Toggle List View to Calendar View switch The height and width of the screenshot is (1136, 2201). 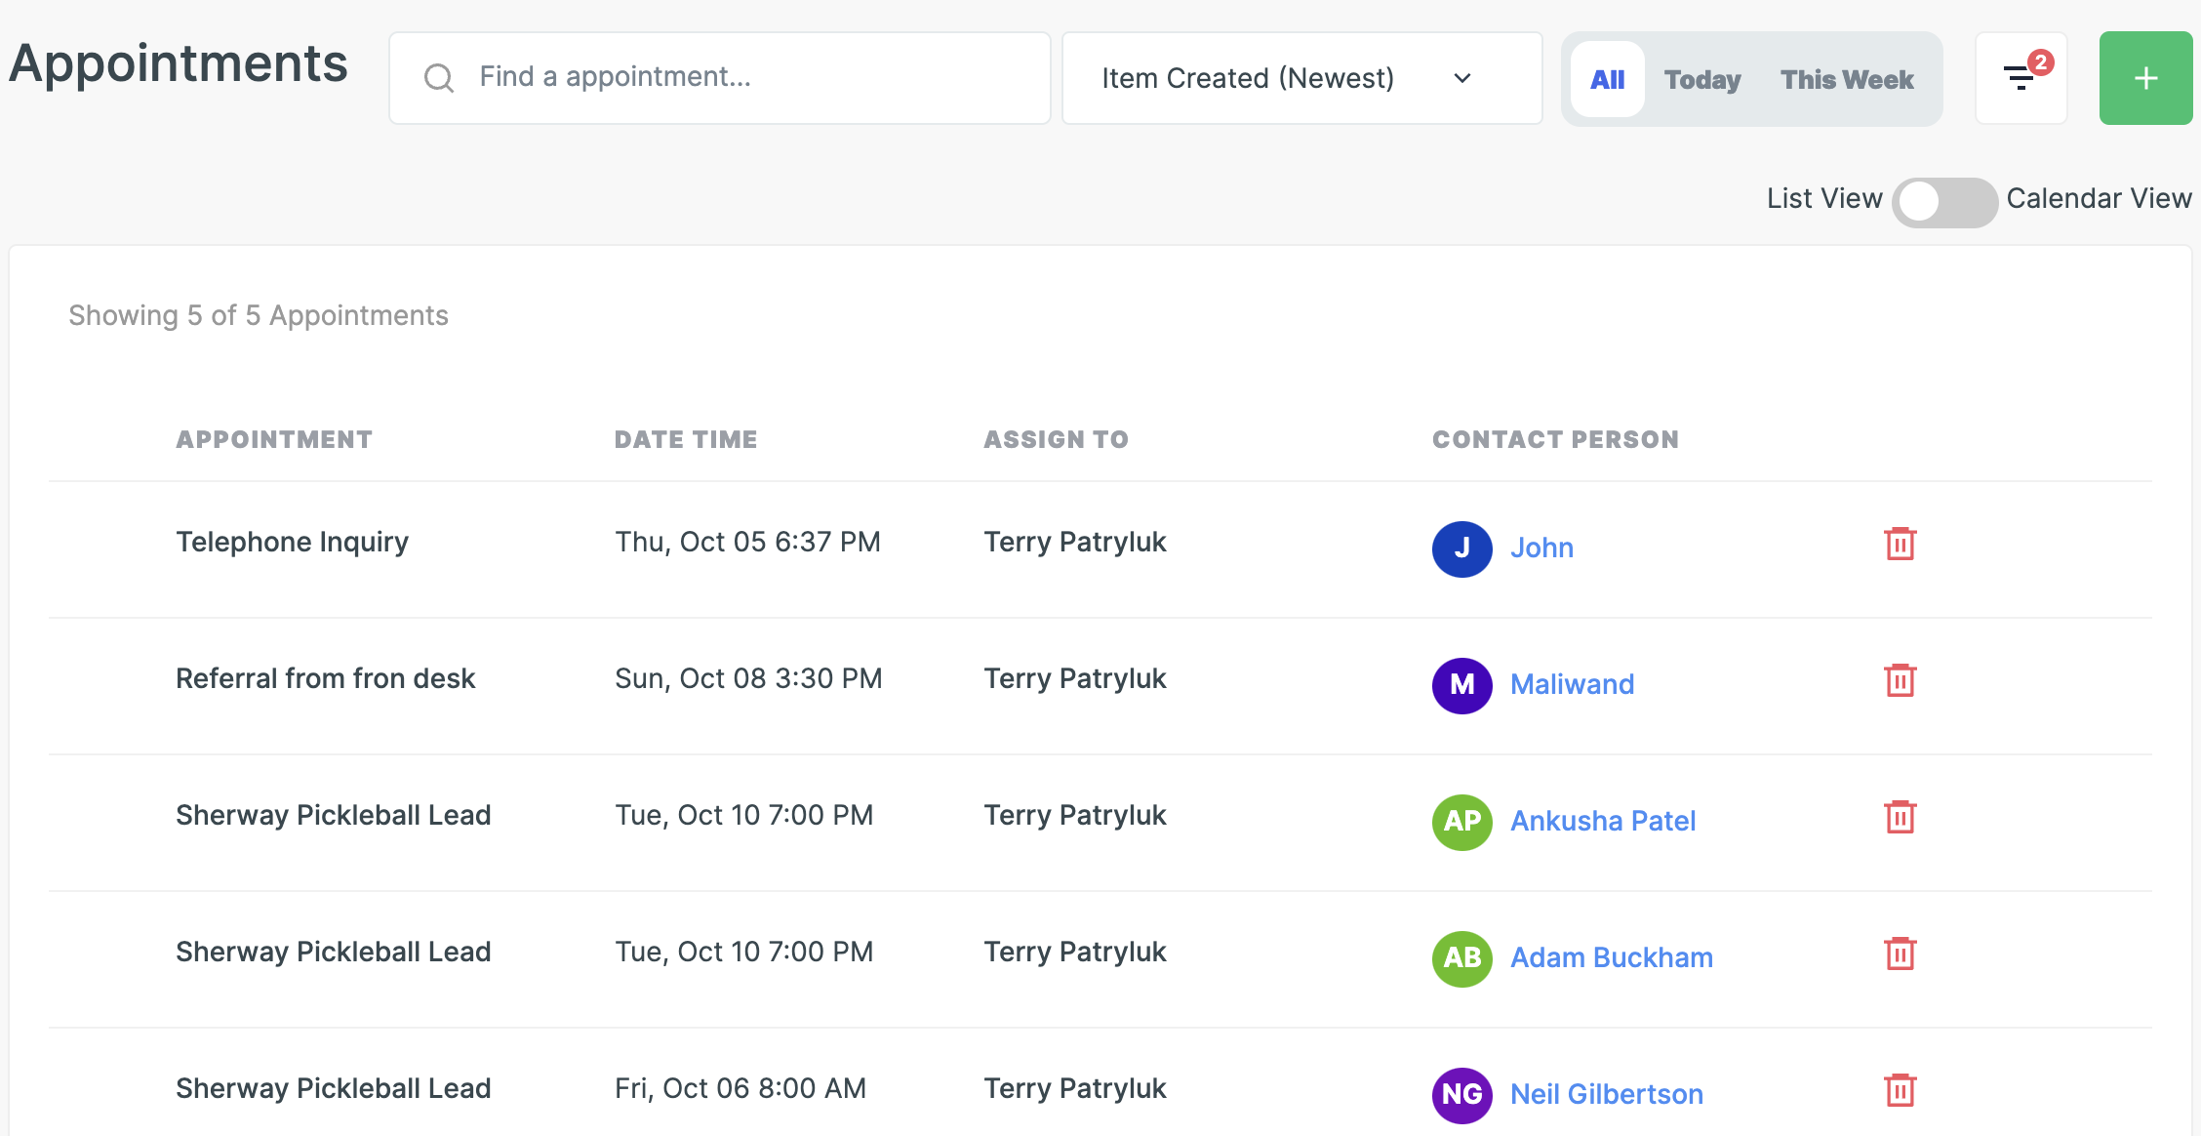(1943, 202)
